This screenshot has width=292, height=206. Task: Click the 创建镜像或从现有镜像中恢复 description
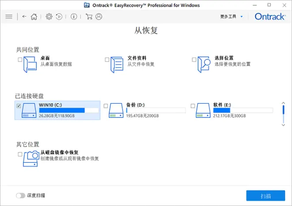pyautogui.click(x=69, y=159)
